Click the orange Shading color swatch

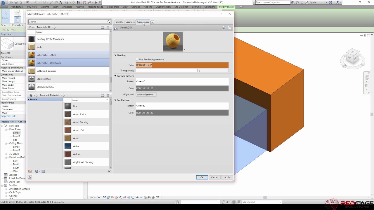point(182,65)
